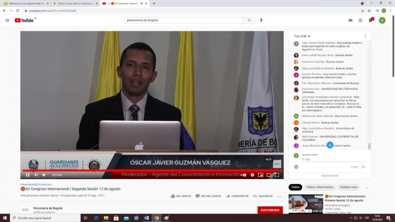
Task: Expand the Top chat dropdown
Action: [x=302, y=36]
